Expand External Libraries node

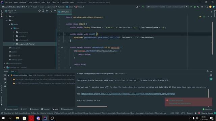click(4, 64)
